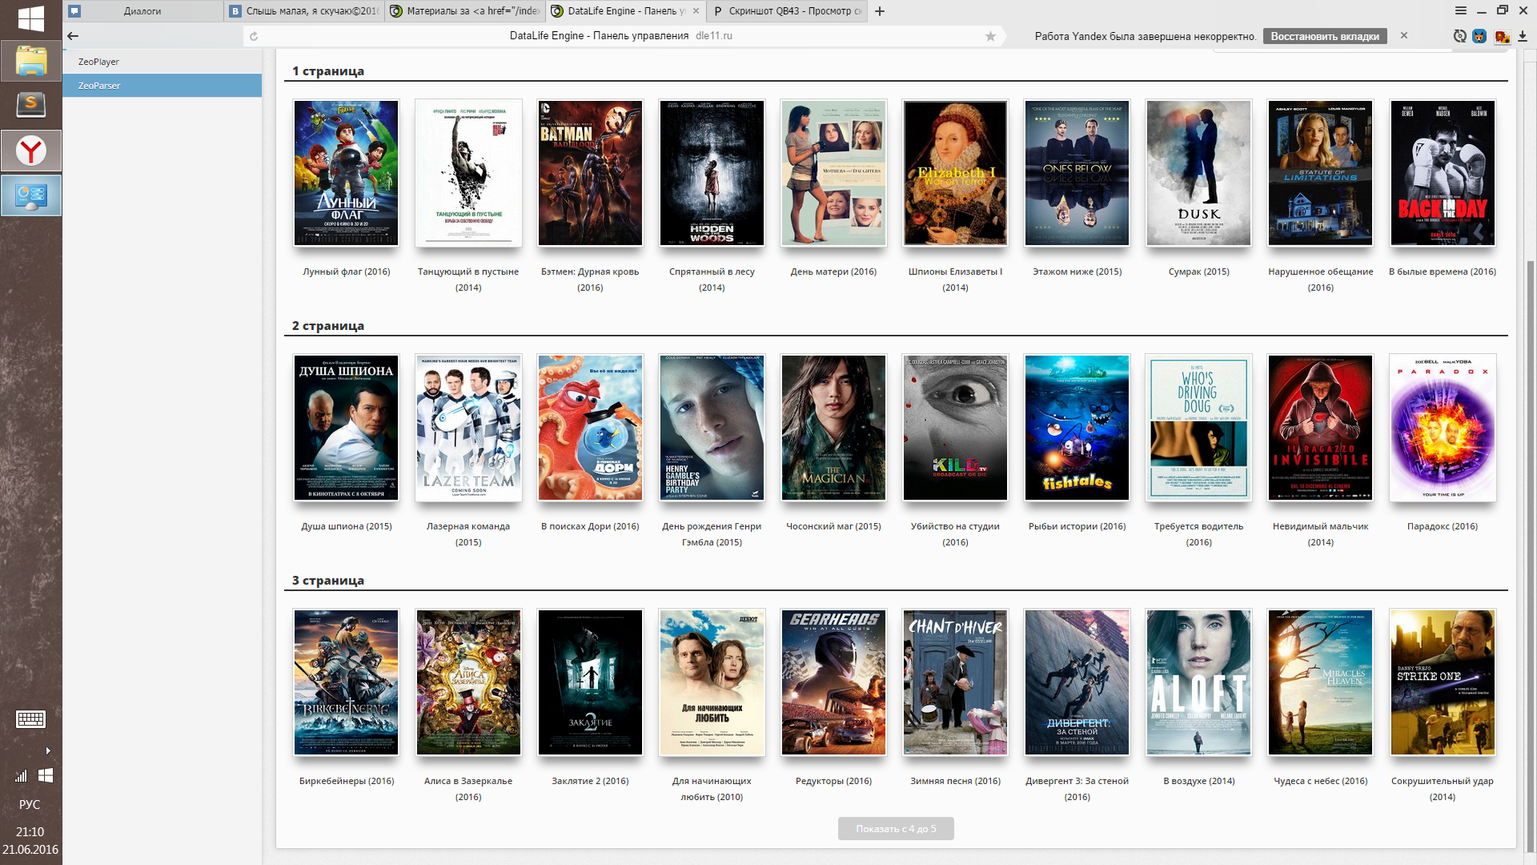Switch to the Скриншот QB43 tab
Image resolution: width=1537 pixels, height=865 pixels.
tap(787, 11)
